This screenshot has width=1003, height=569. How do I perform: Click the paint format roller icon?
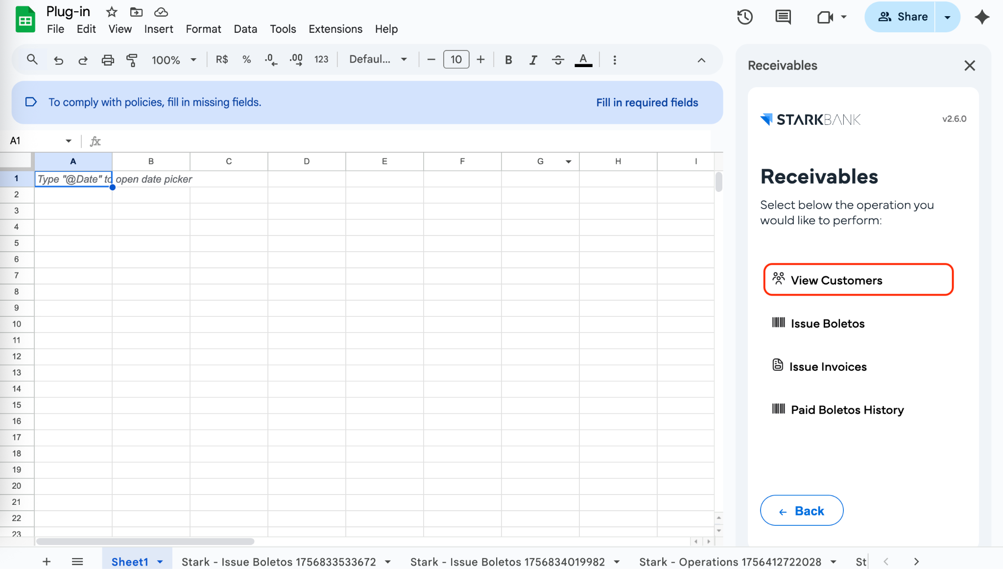132,60
